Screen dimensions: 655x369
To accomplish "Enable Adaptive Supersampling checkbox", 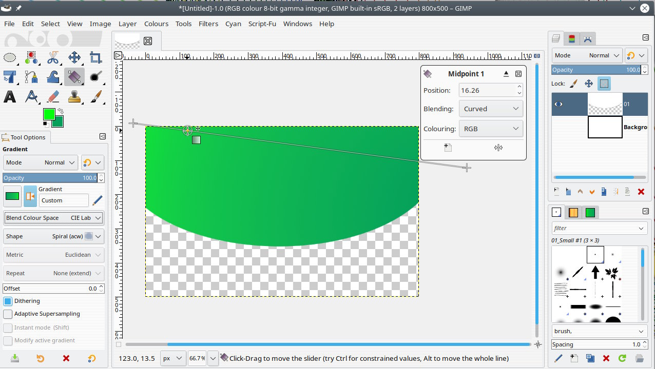I will pyautogui.click(x=8, y=314).
